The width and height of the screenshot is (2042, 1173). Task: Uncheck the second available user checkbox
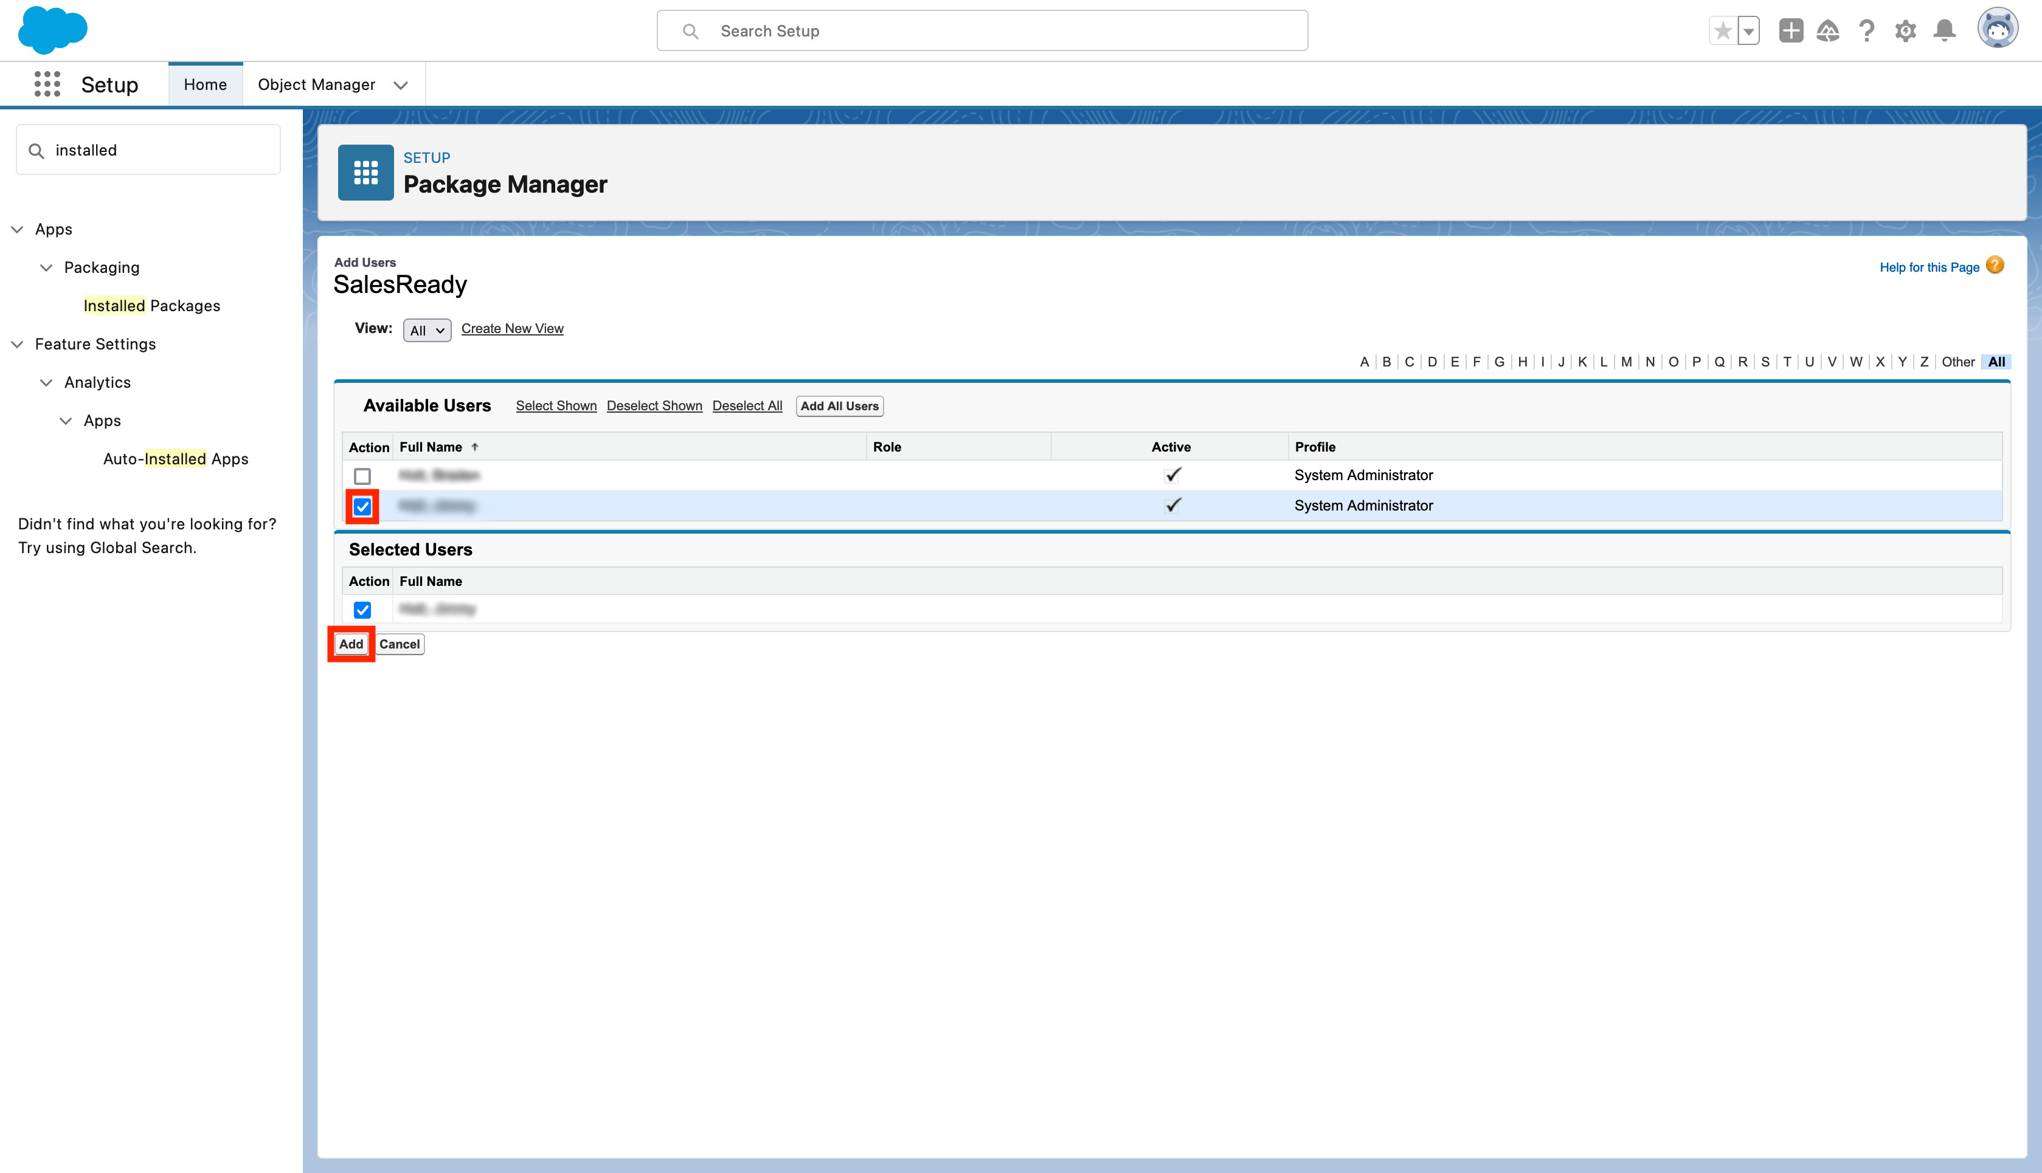point(362,507)
